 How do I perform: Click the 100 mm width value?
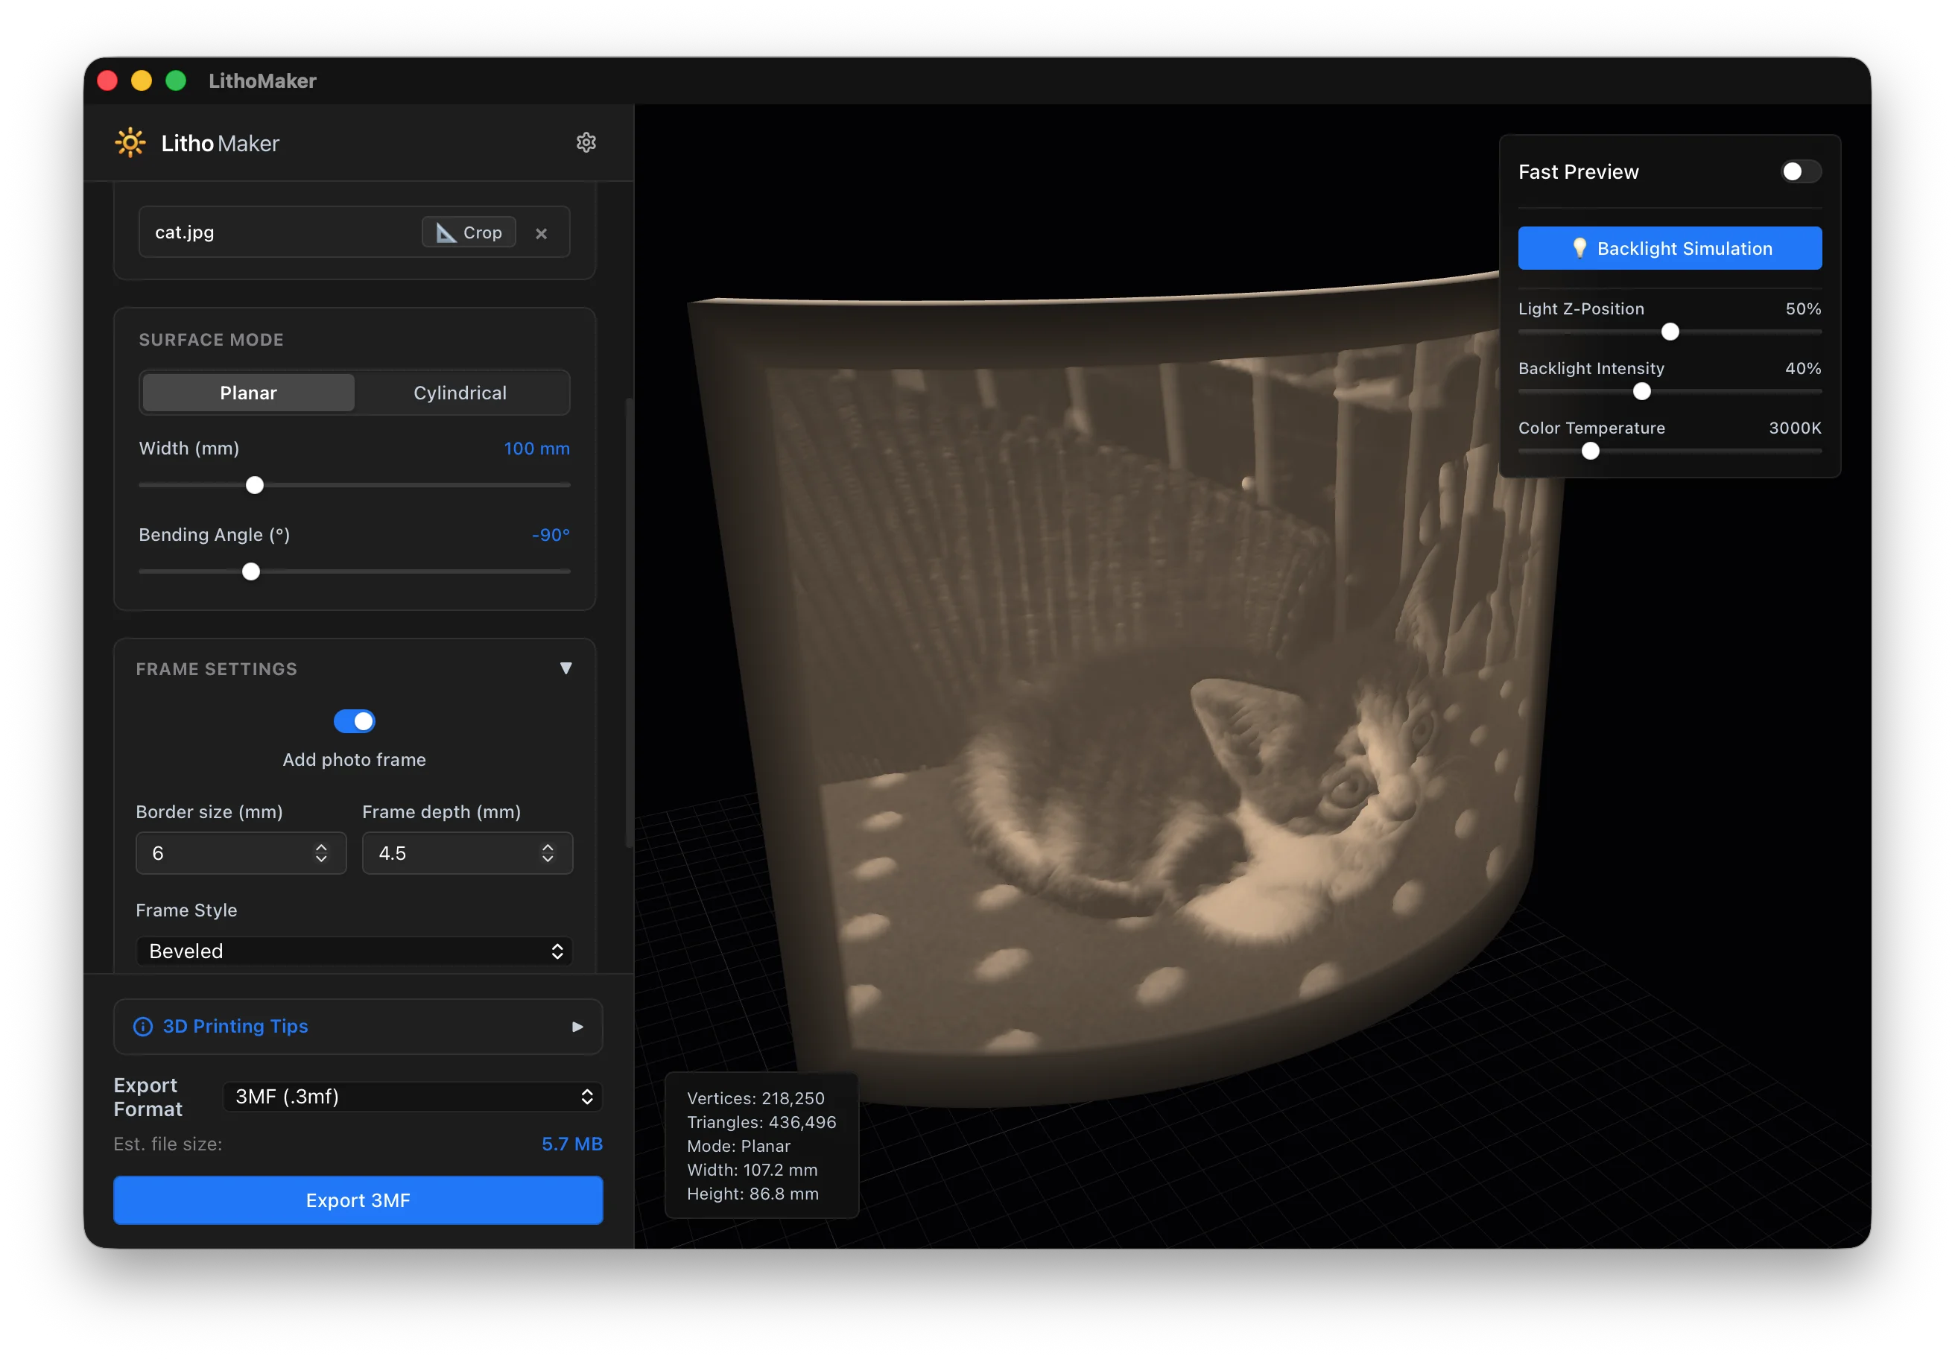536,449
